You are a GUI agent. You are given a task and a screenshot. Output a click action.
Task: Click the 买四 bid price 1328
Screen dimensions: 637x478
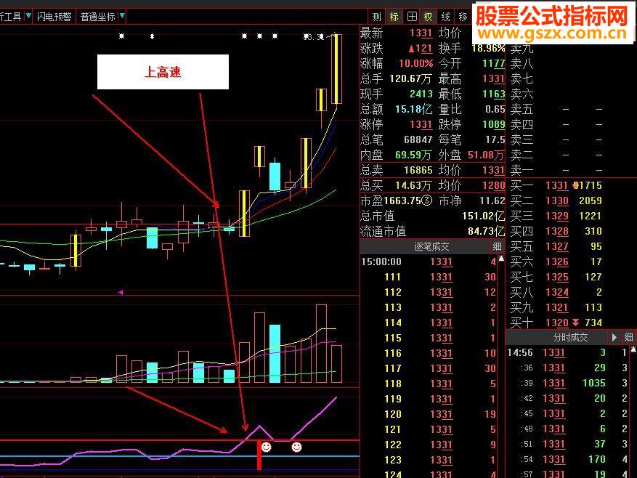(x=556, y=231)
